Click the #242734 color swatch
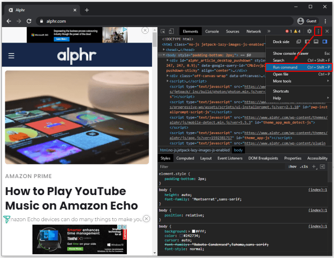Screen dimensions: 334x258 [181, 236]
